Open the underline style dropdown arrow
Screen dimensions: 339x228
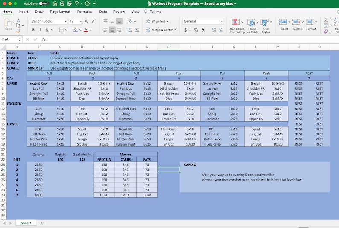tap(52, 30)
